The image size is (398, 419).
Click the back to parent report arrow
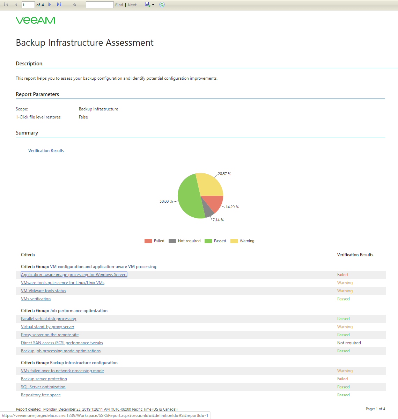tap(74, 5)
